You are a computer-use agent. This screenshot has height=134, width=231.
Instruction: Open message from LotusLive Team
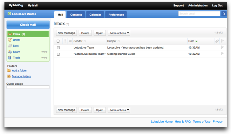click(x=84, y=47)
